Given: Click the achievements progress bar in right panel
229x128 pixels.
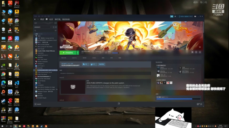Looking at the screenshot, I should click(x=178, y=99).
